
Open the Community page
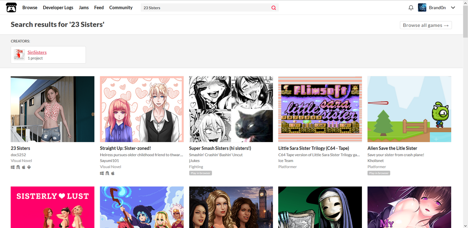[121, 8]
